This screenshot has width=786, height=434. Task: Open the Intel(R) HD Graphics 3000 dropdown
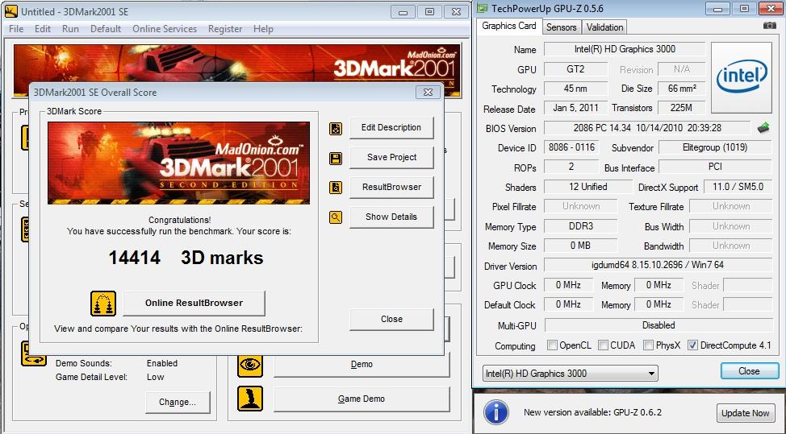pyautogui.click(x=570, y=374)
